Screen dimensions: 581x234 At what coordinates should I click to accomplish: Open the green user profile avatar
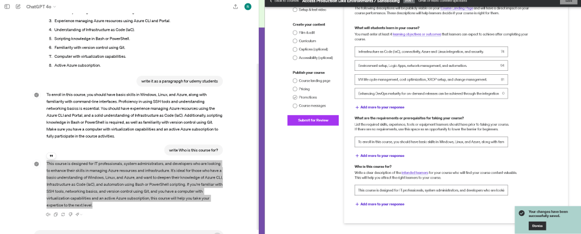pyautogui.click(x=247, y=7)
